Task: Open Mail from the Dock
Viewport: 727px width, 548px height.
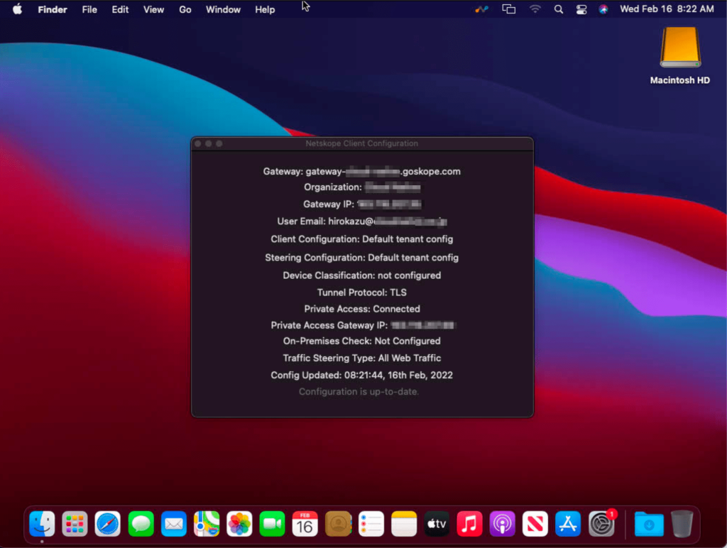Action: [174, 524]
